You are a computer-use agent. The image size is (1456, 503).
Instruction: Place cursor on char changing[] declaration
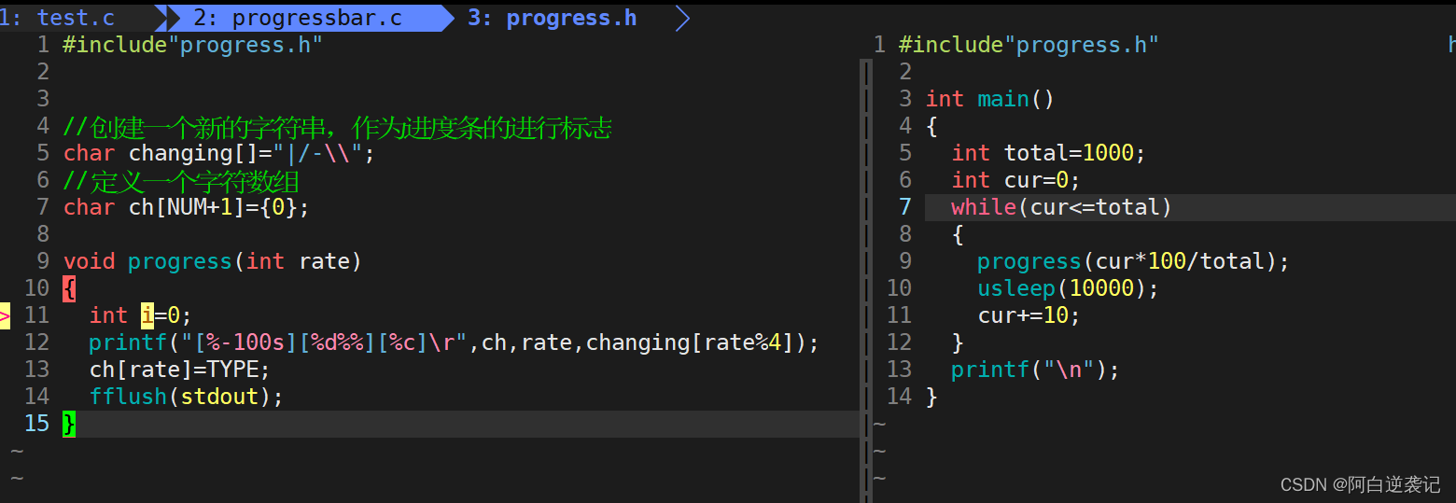click(x=219, y=153)
